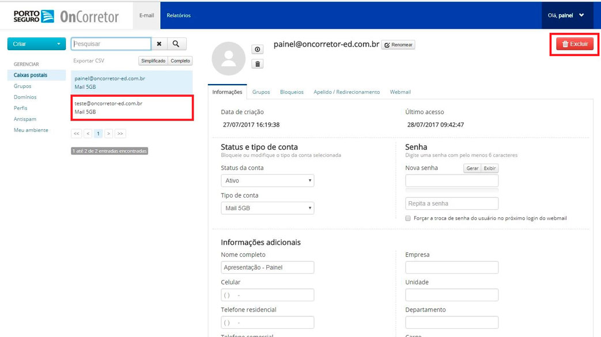The height and width of the screenshot is (337, 601).
Task: Click the profile avatar placeholder image
Action: (x=229, y=59)
